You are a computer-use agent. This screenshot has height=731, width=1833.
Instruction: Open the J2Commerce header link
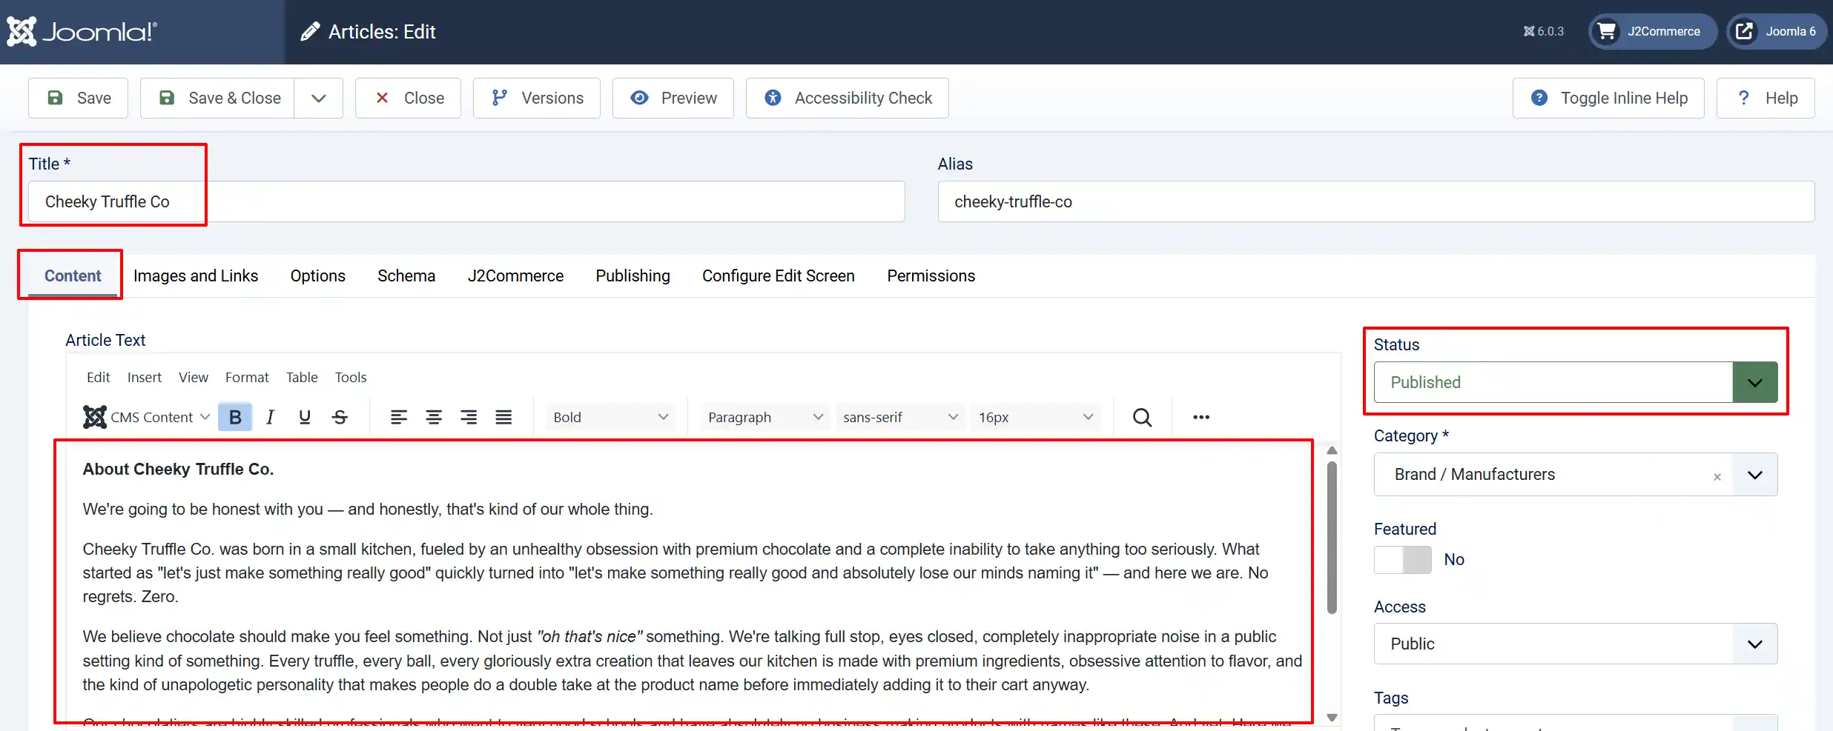(x=1652, y=31)
